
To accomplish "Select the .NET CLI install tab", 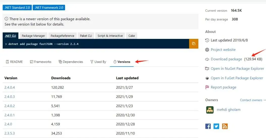I will (11, 36).
